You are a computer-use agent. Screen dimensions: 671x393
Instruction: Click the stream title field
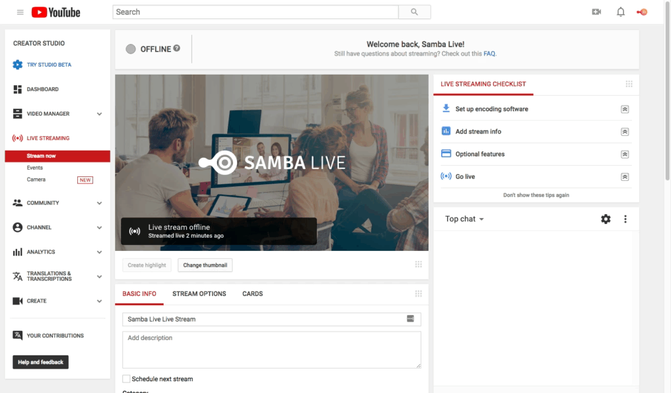pyautogui.click(x=271, y=319)
